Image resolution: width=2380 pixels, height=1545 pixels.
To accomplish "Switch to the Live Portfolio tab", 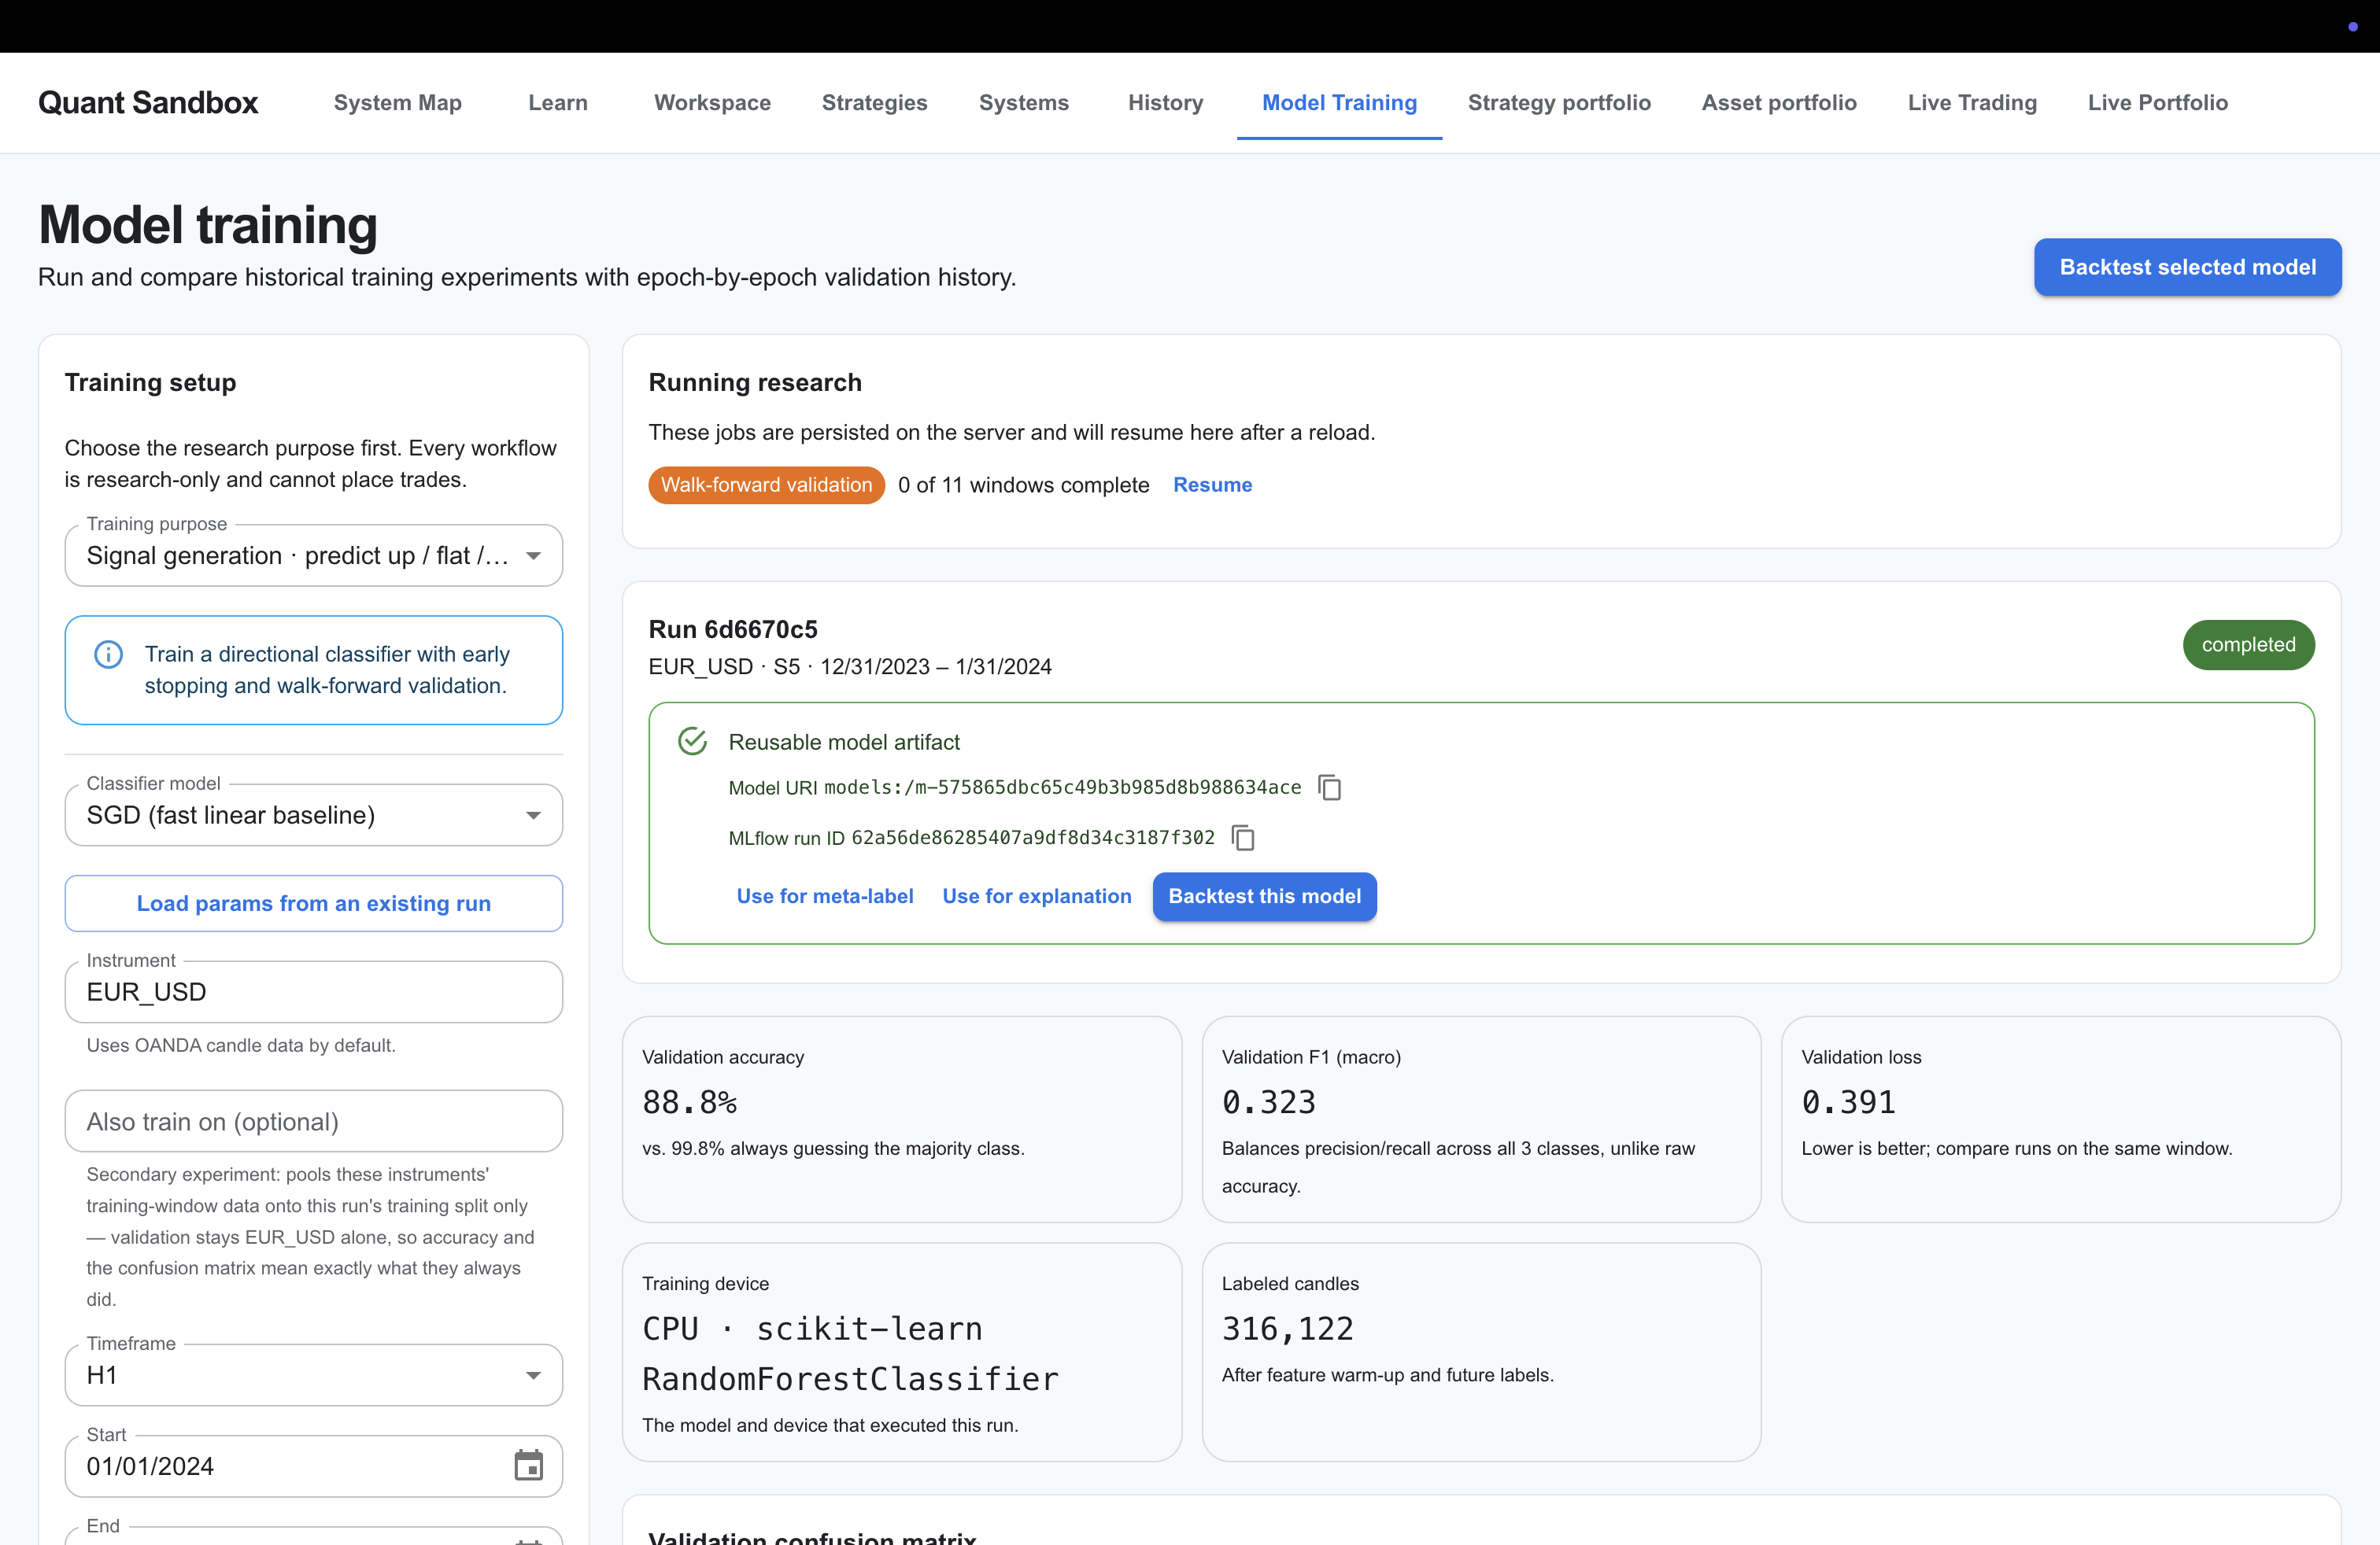I will 2157,103.
